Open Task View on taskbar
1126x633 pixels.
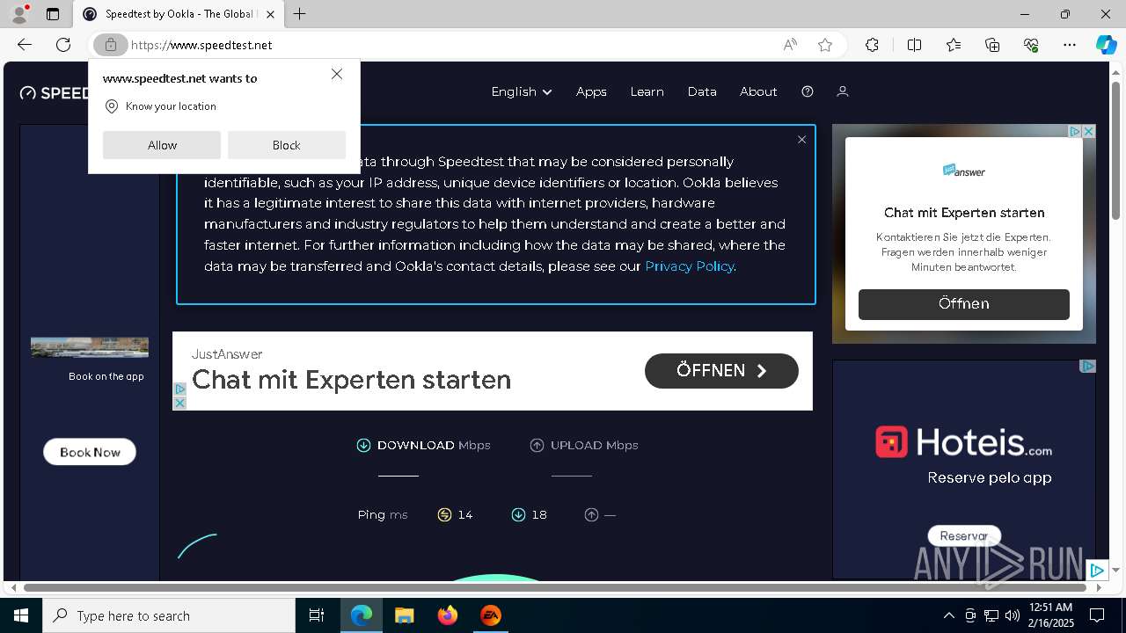click(x=317, y=615)
